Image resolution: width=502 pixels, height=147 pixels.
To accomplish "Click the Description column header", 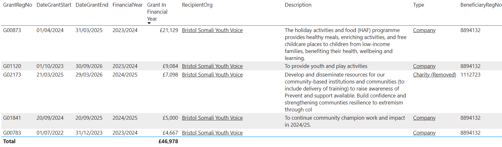I will click(298, 5).
